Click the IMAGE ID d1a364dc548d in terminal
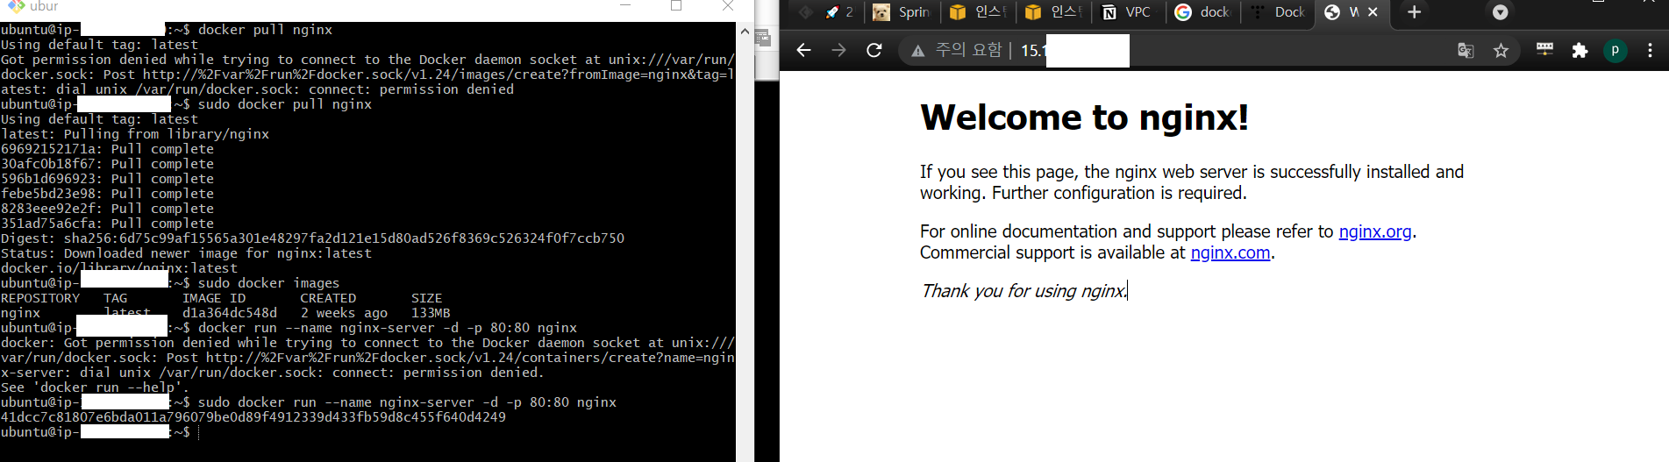Screen dimensions: 1669x462 coord(229,313)
